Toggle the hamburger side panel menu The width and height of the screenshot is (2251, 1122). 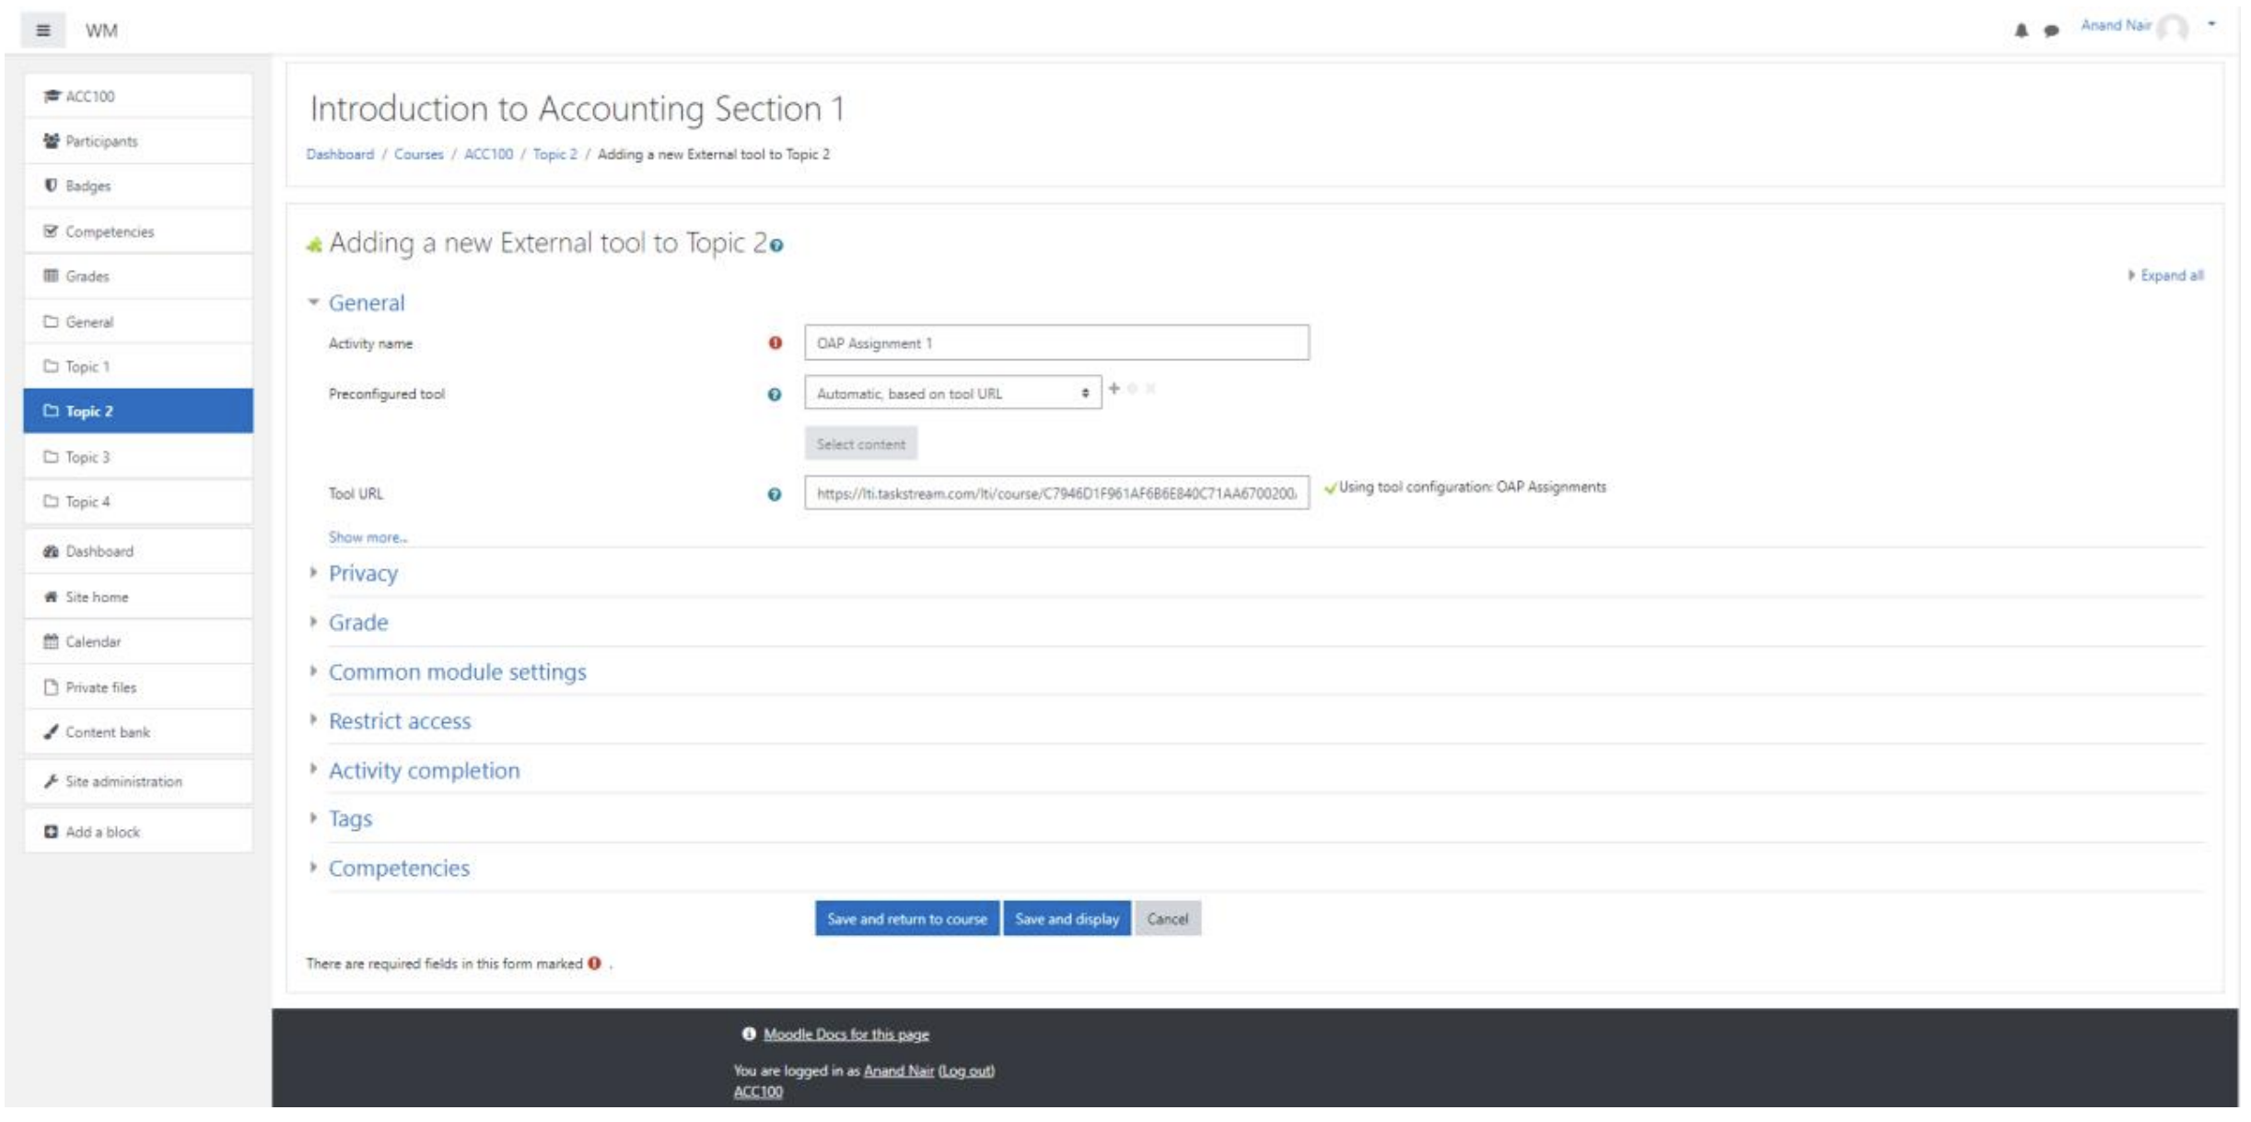(x=42, y=30)
